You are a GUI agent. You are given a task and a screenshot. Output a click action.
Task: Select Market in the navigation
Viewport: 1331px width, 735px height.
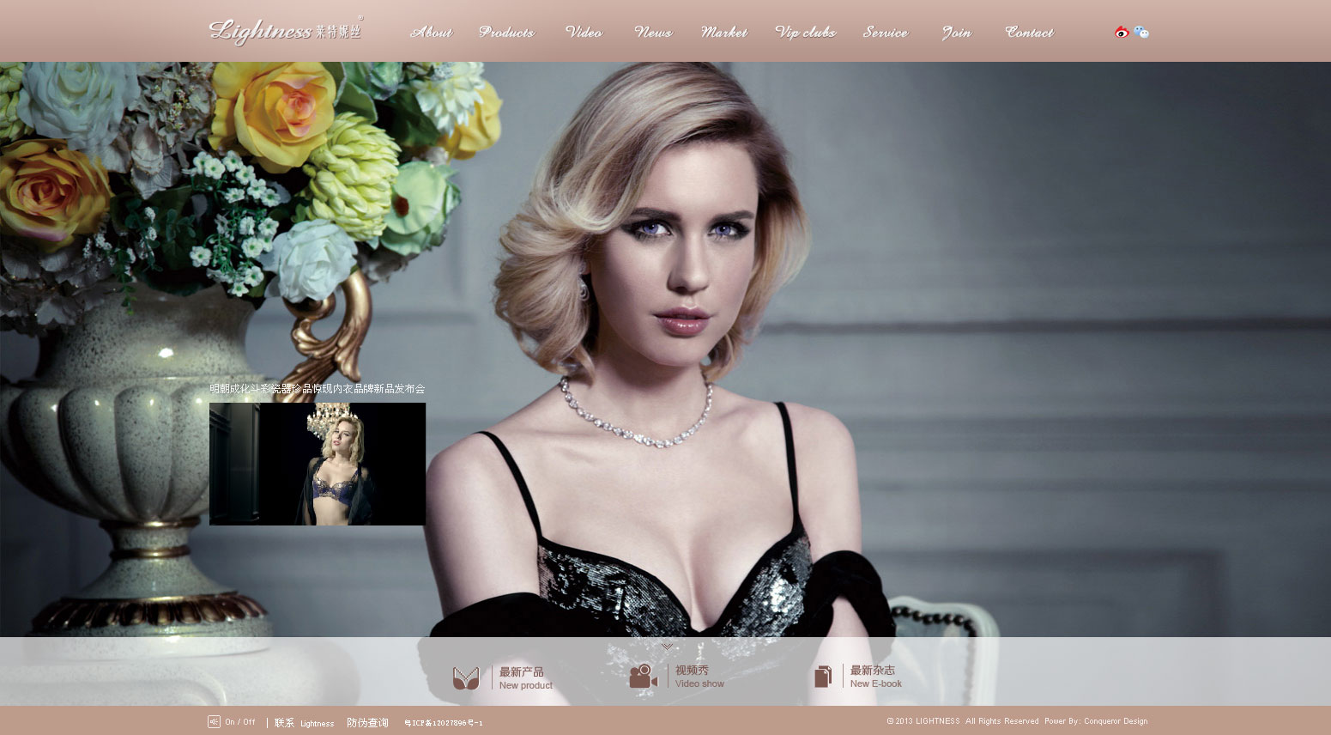(723, 33)
